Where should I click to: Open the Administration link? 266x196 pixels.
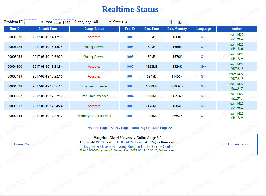238,144
